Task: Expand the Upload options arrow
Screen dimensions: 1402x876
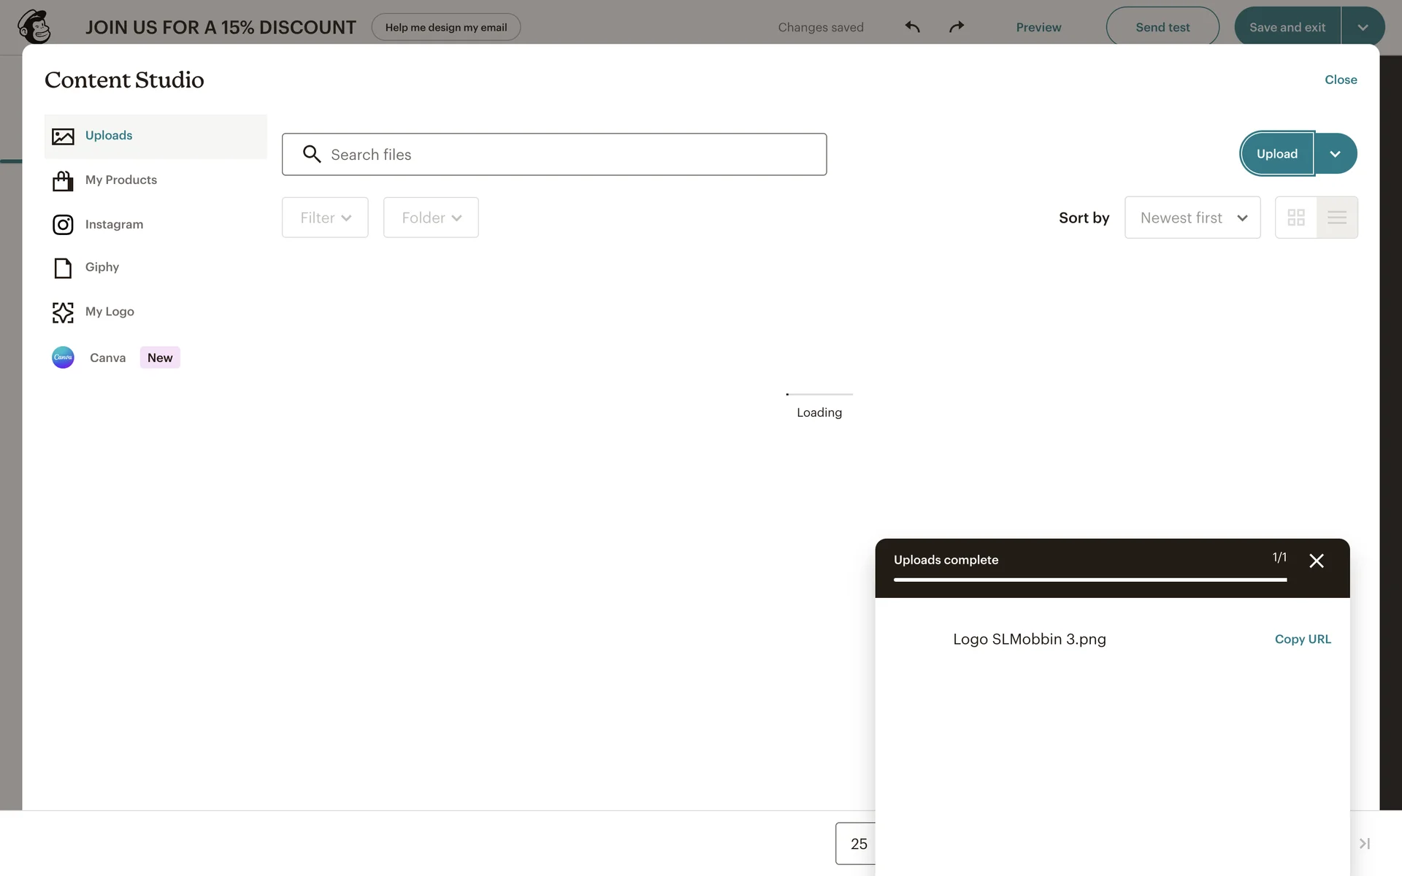Action: point(1335,154)
